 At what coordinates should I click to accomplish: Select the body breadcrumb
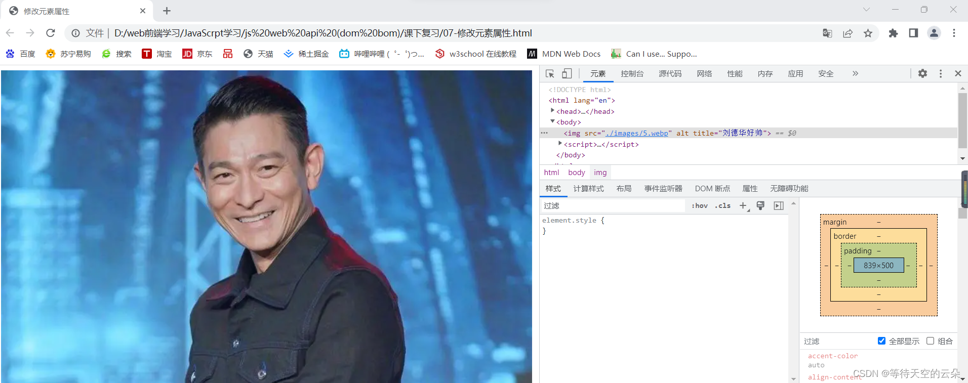(x=577, y=173)
